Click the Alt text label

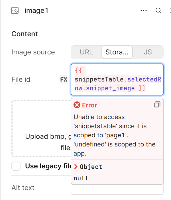(x=23, y=188)
